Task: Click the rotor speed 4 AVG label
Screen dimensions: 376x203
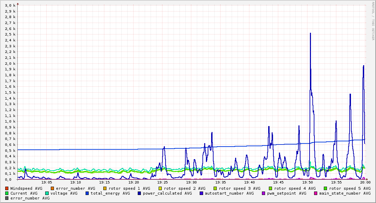Action: coord(295,189)
